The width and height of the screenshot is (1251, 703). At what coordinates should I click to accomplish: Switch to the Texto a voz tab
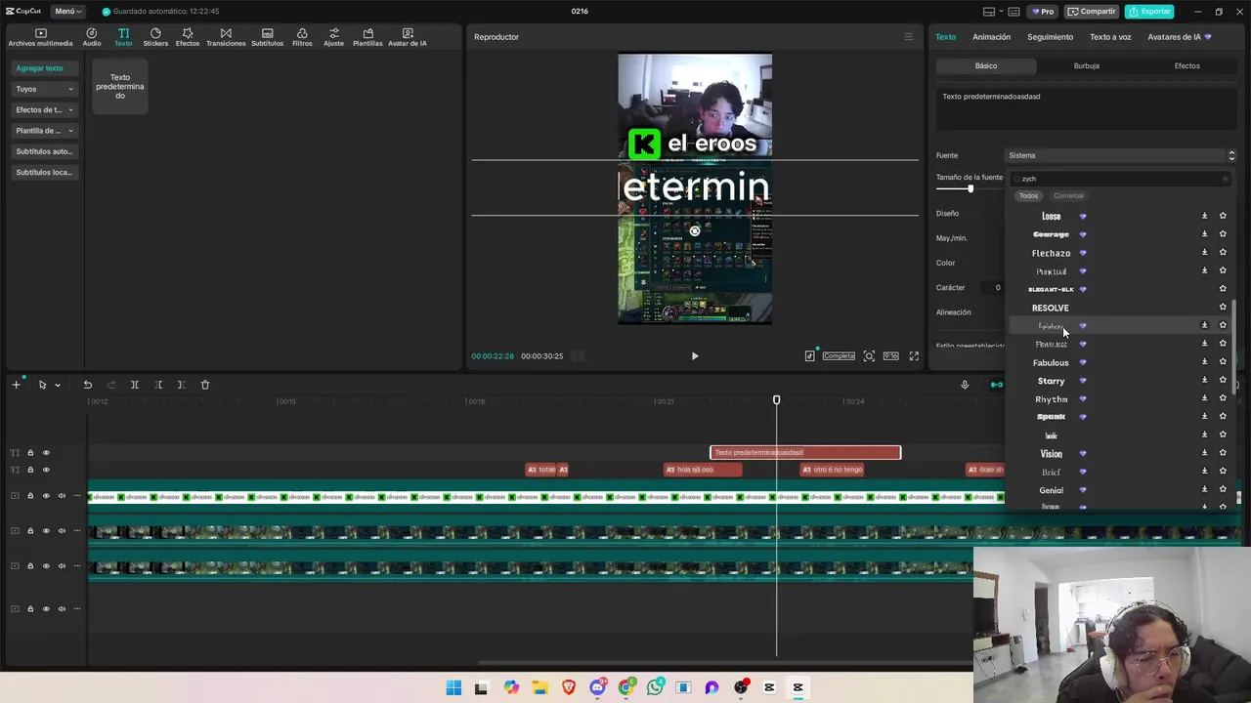tap(1110, 37)
